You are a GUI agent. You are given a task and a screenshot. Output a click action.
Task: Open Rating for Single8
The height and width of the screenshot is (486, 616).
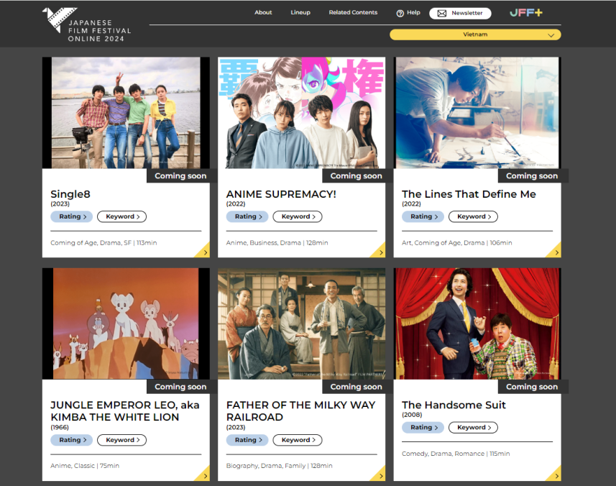tap(71, 216)
